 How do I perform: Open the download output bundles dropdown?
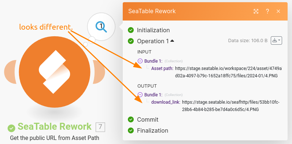click(276, 41)
